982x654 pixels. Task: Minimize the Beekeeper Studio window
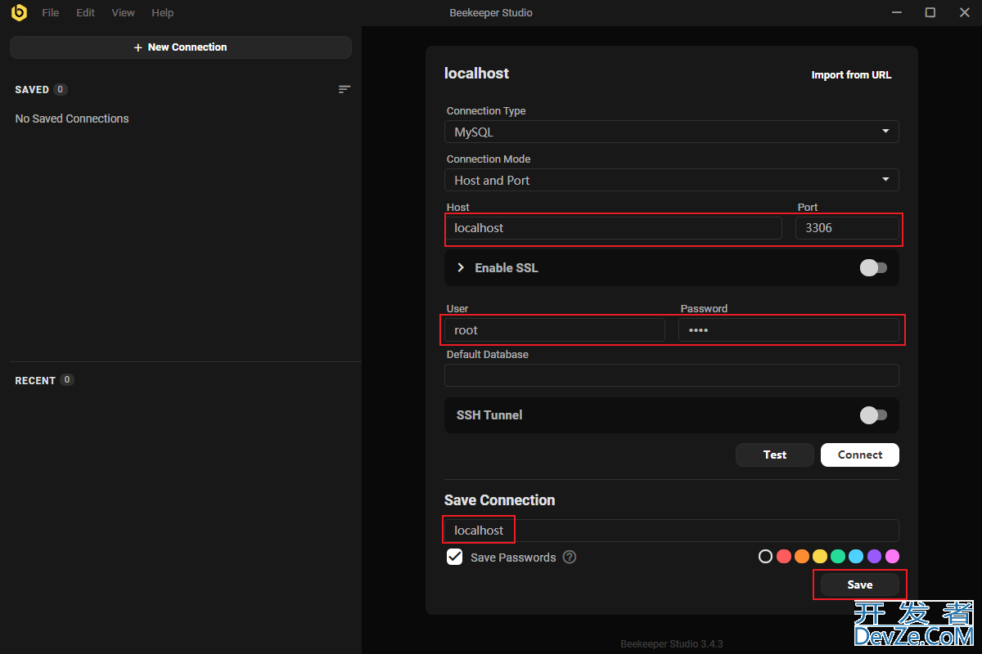pyautogui.click(x=896, y=12)
